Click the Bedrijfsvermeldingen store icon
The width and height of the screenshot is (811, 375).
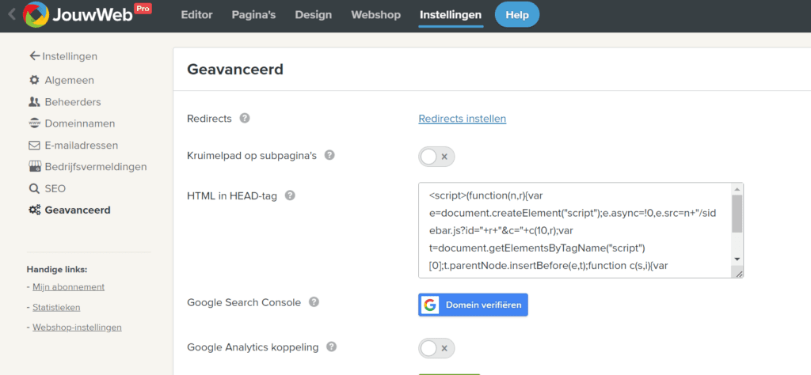(34, 167)
